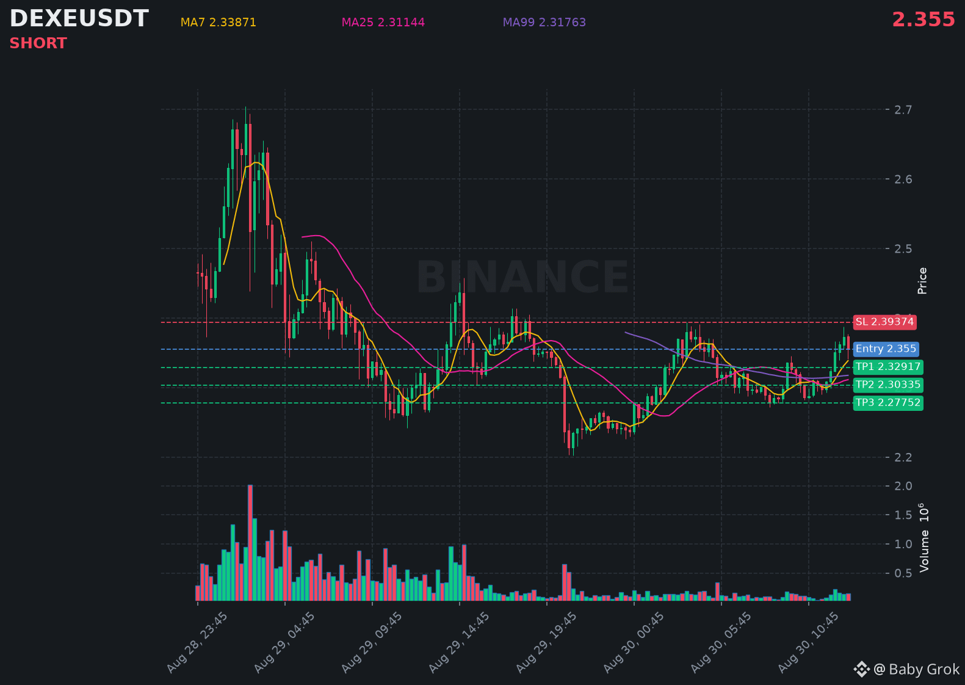
Task: Select the MA7 2.33871 indicator label
Action: point(219,23)
